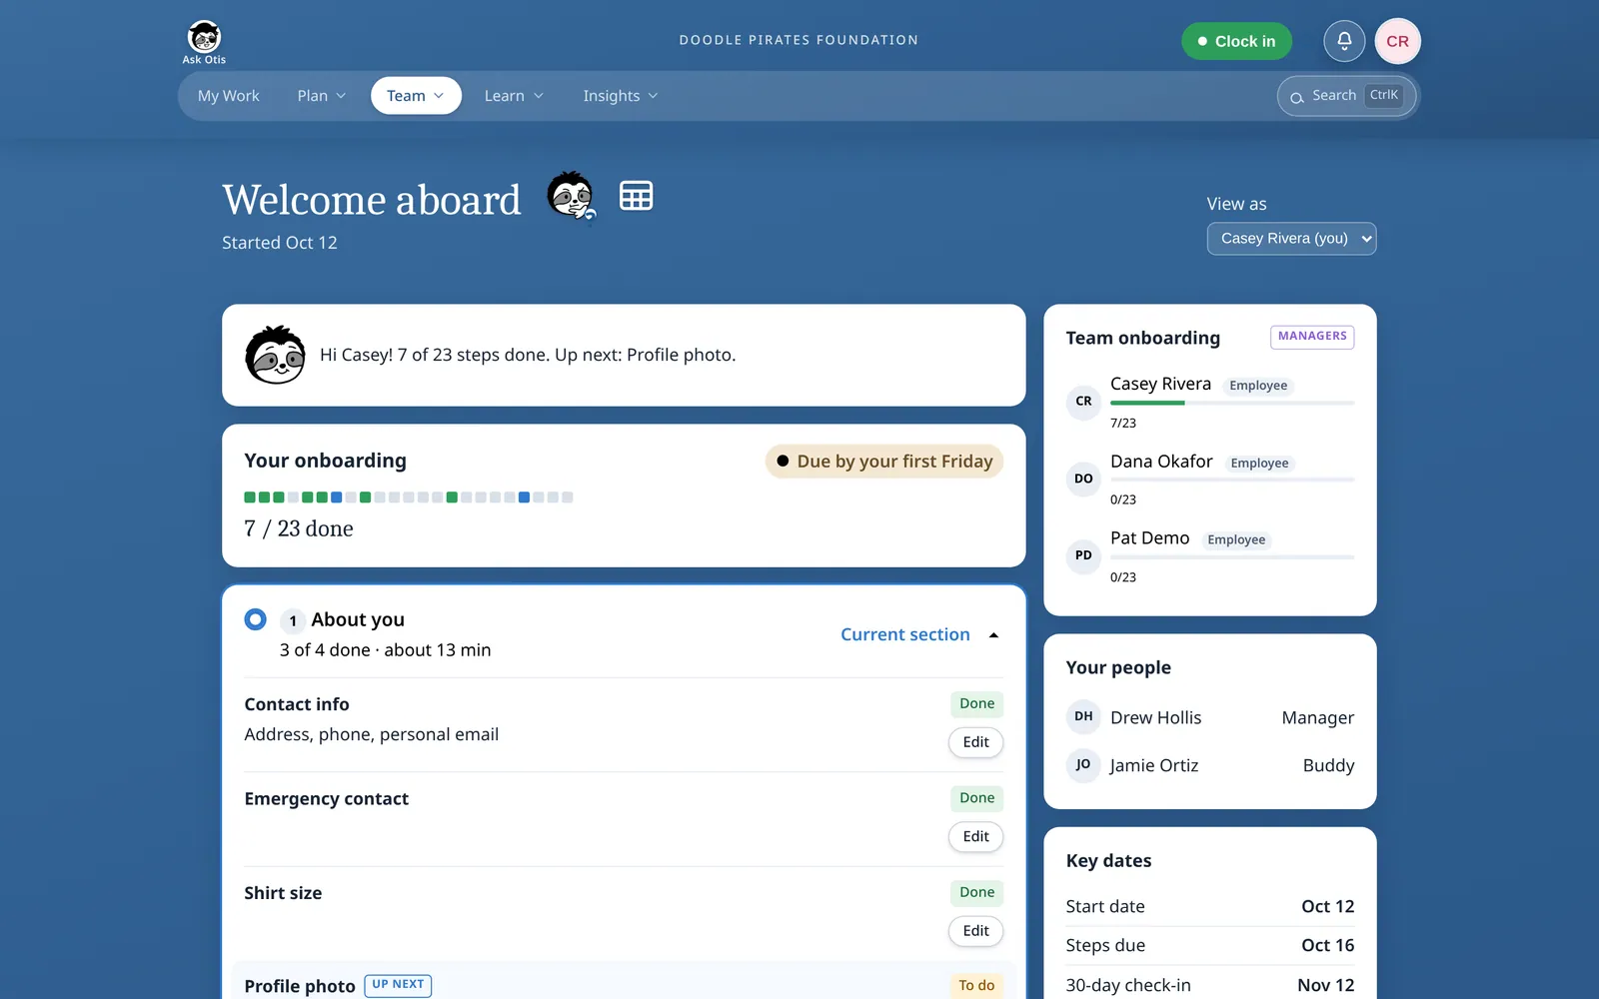Image resolution: width=1599 pixels, height=999 pixels.
Task: Select the CR avatar in Team onboarding
Action: point(1083,402)
